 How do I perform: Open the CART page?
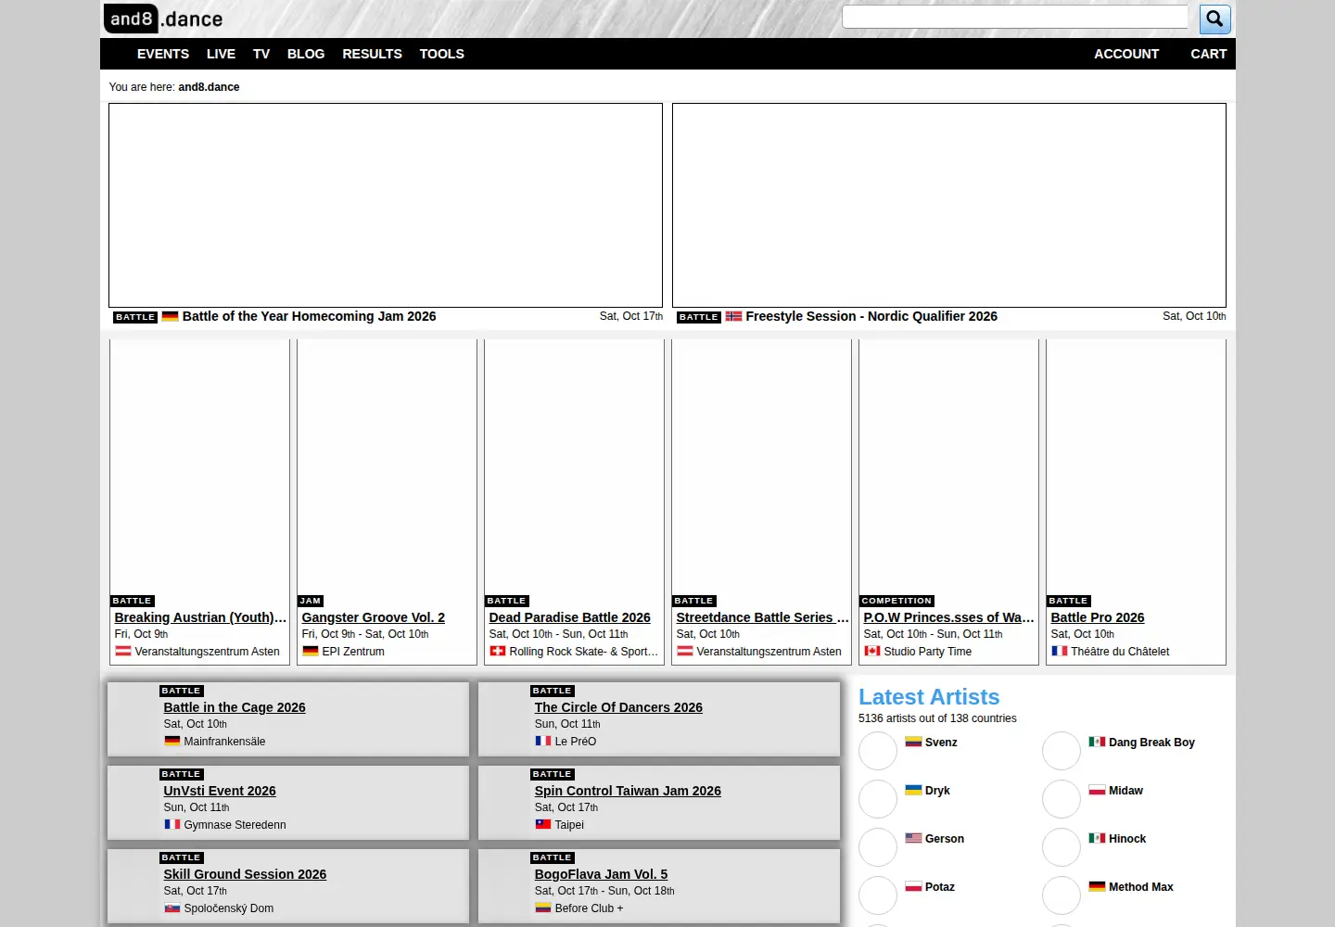click(x=1209, y=54)
